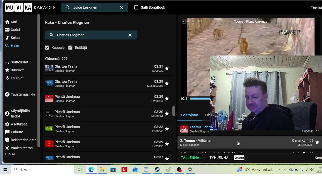Click the Windows taskbar Haku search box
This screenshot has height=181, width=322.
point(43,170)
